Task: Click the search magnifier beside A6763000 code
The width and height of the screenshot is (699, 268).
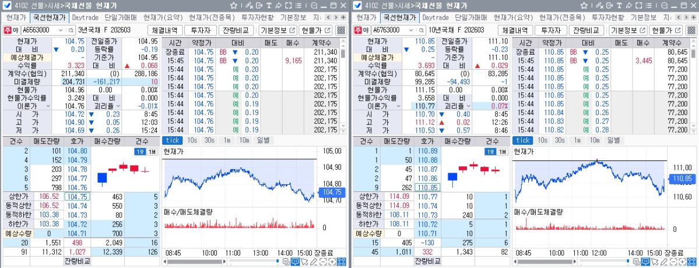Action: pos(421,30)
